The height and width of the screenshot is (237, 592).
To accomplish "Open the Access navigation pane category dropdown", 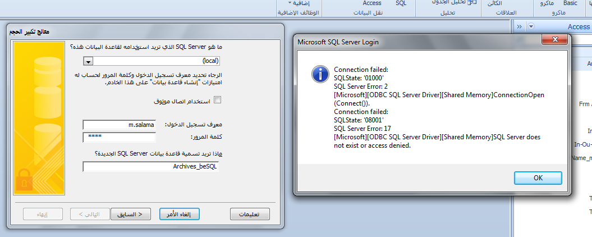I will click(x=531, y=26).
